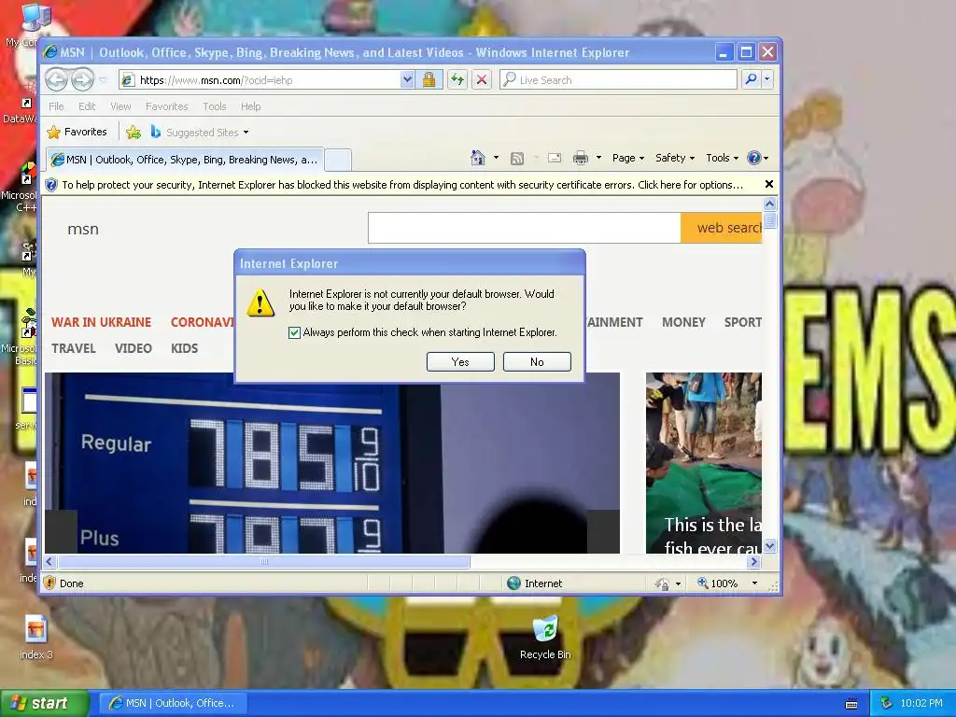The width and height of the screenshot is (956, 717).
Task: Click the privacy/protected mode status icon
Action: point(662,583)
